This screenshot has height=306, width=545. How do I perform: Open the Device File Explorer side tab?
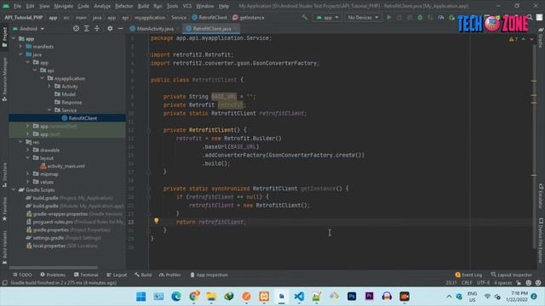[541, 240]
